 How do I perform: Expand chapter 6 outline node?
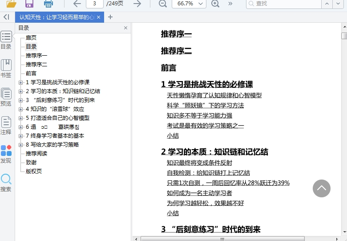click(20, 127)
